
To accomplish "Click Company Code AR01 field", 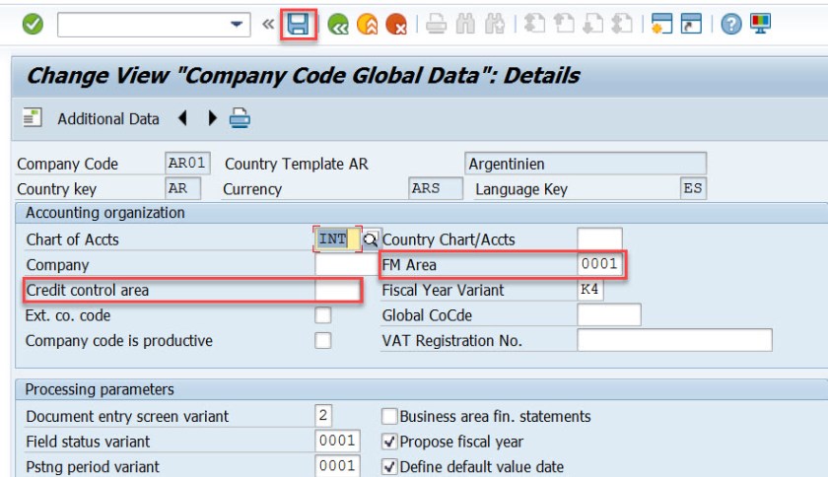I will tap(187, 163).
